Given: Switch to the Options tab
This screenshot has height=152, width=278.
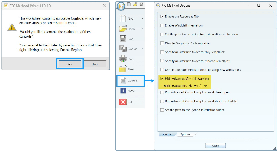Looking at the screenshot, I should pyautogui.click(x=185, y=134).
